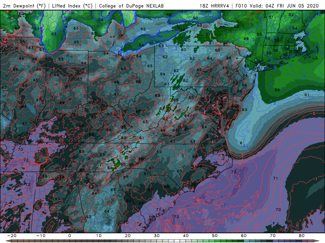The width and height of the screenshot is (325, 243).
Task: Click the "2m Dewpoint (°F)" title text
Action: coord(24,6)
